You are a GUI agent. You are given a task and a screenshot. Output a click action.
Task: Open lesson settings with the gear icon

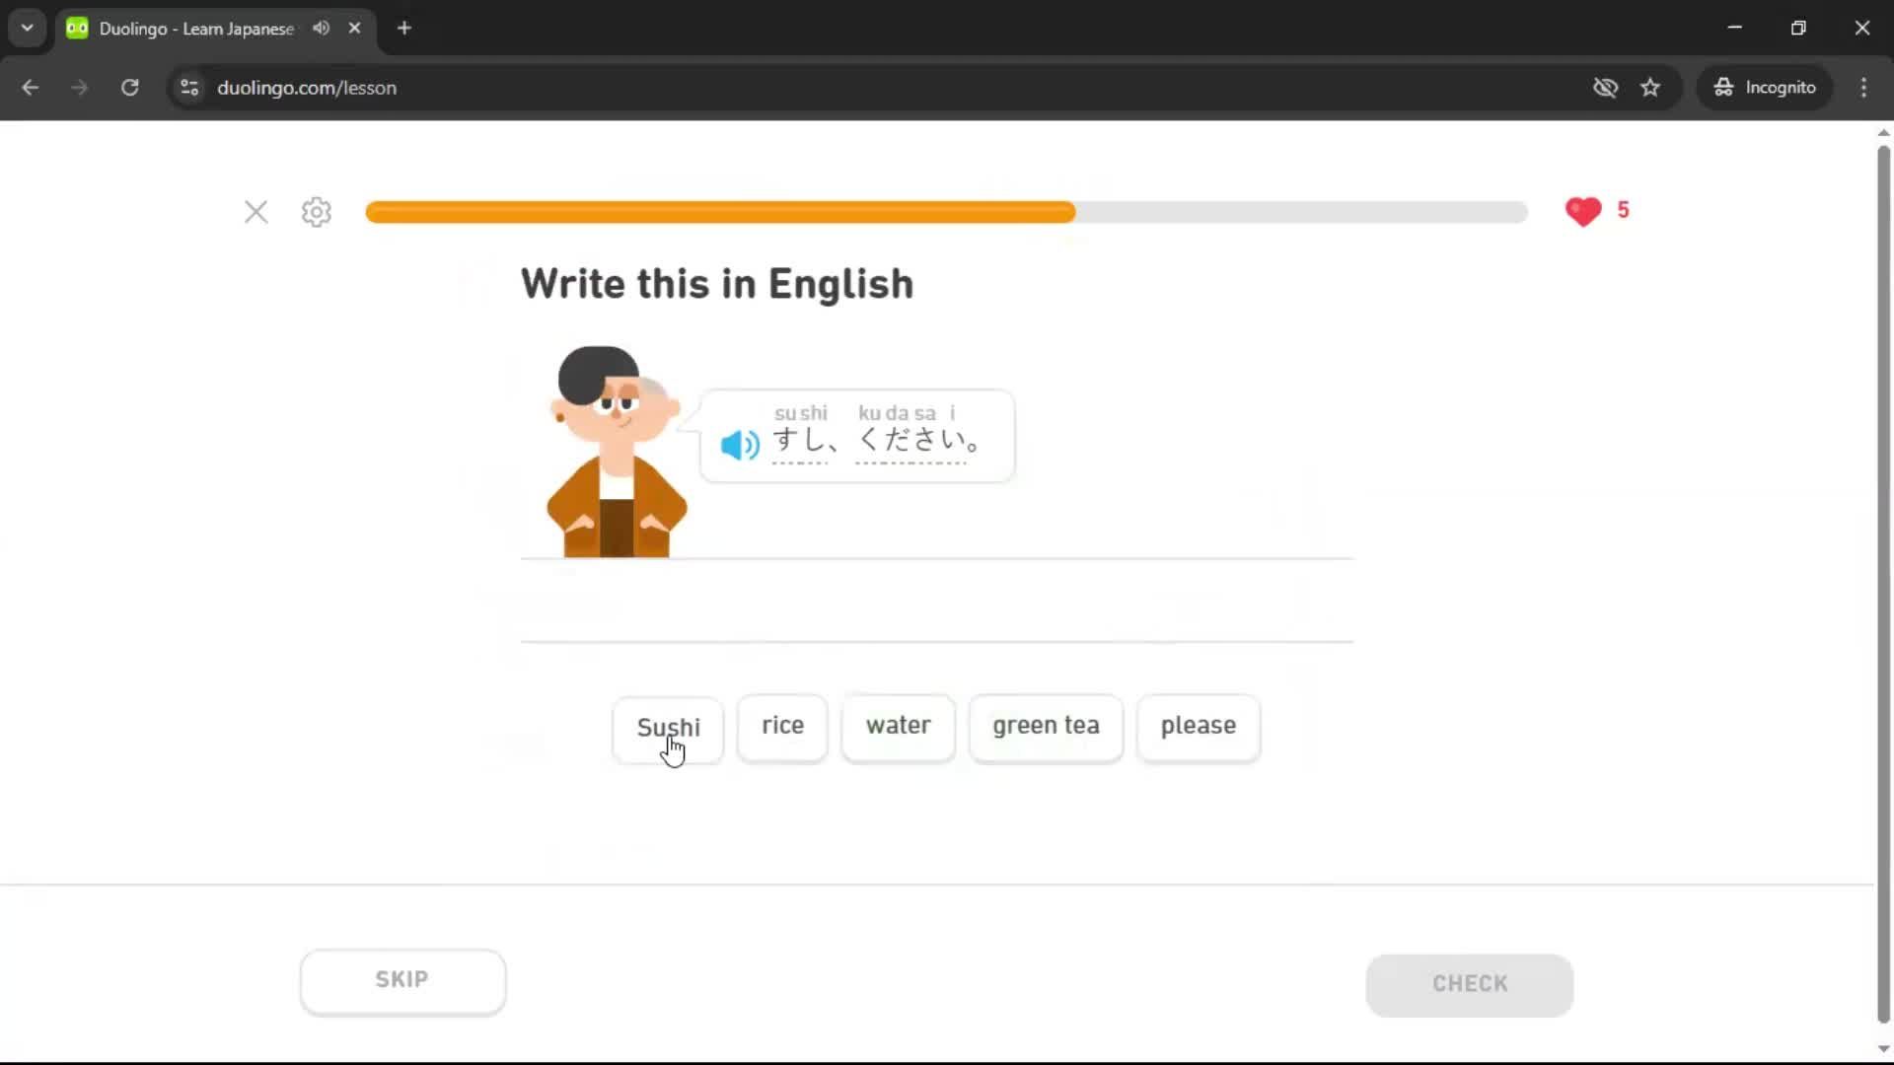pyautogui.click(x=315, y=212)
